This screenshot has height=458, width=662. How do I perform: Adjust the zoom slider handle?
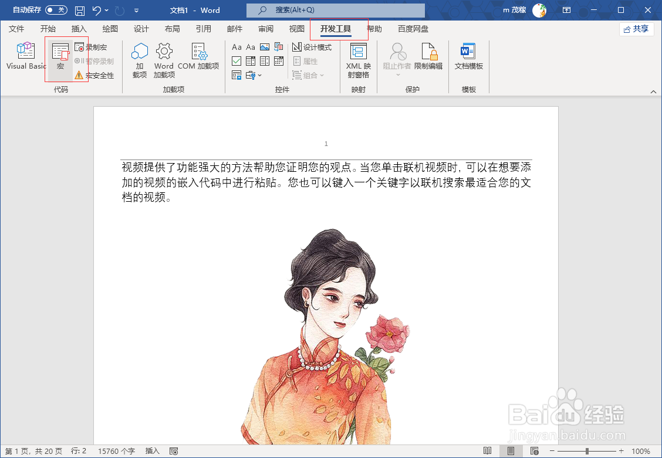tap(587, 451)
